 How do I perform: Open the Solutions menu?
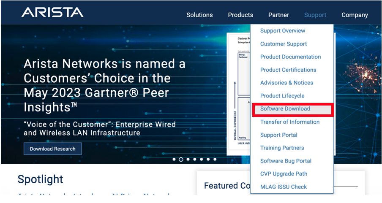click(199, 15)
